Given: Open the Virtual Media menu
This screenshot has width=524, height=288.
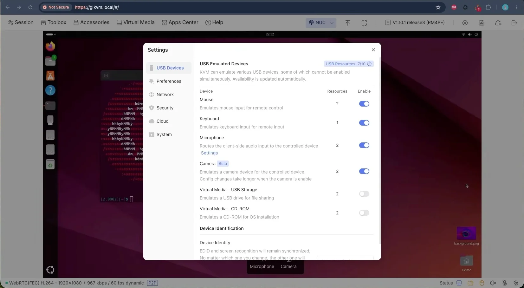Looking at the screenshot, I should pyautogui.click(x=135, y=23).
